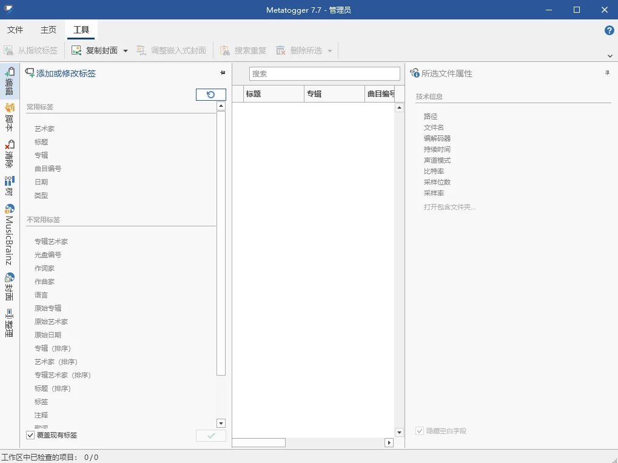Click the 复制封面 toolbar button
Screen dimensions: 618x463
(95, 50)
